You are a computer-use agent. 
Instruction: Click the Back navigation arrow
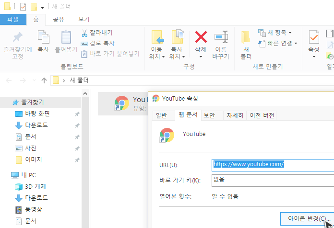[9, 80]
